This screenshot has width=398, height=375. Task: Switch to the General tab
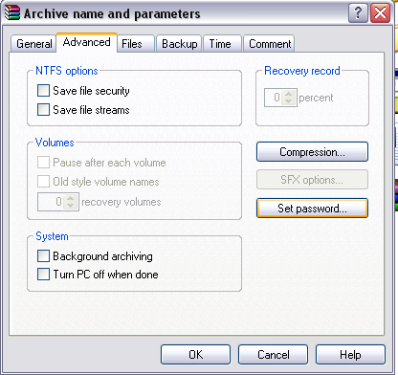point(33,44)
